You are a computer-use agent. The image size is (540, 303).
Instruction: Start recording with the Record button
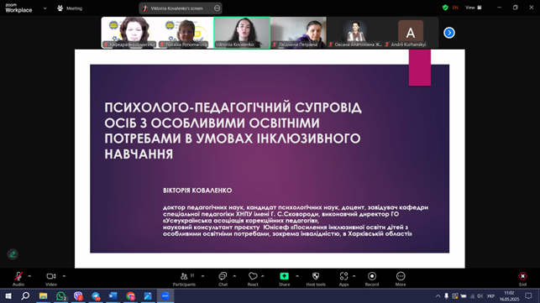pyautogui.click(x=372, y=279)
